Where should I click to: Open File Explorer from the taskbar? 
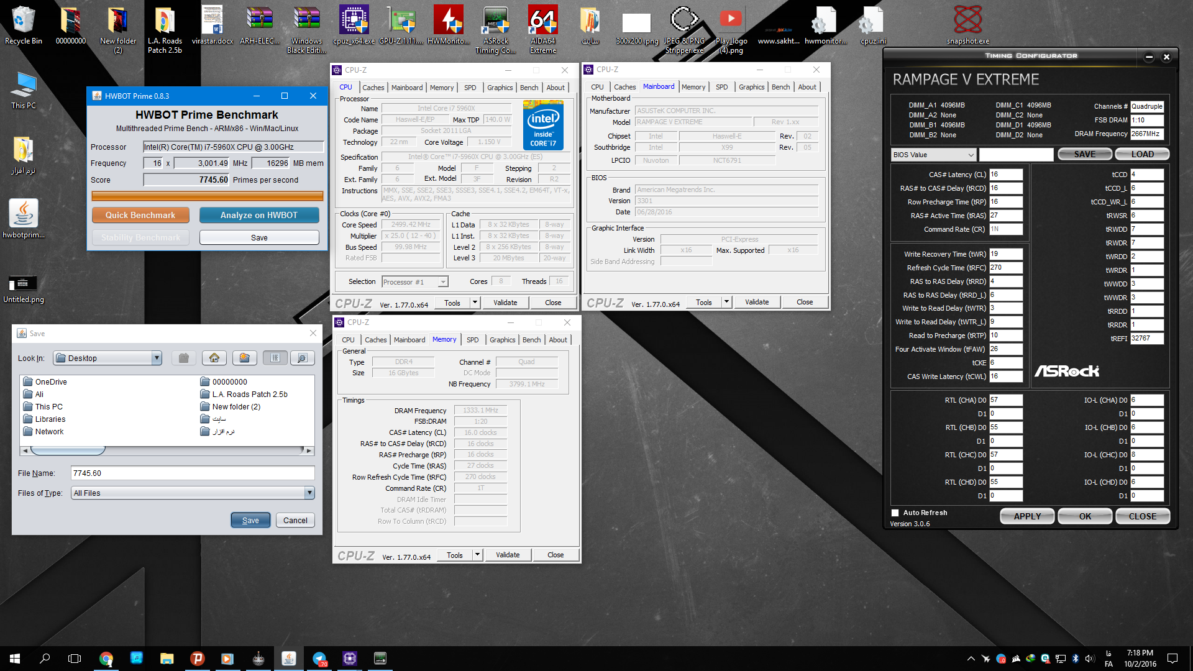pyautogui.click(x=167, y=659)
